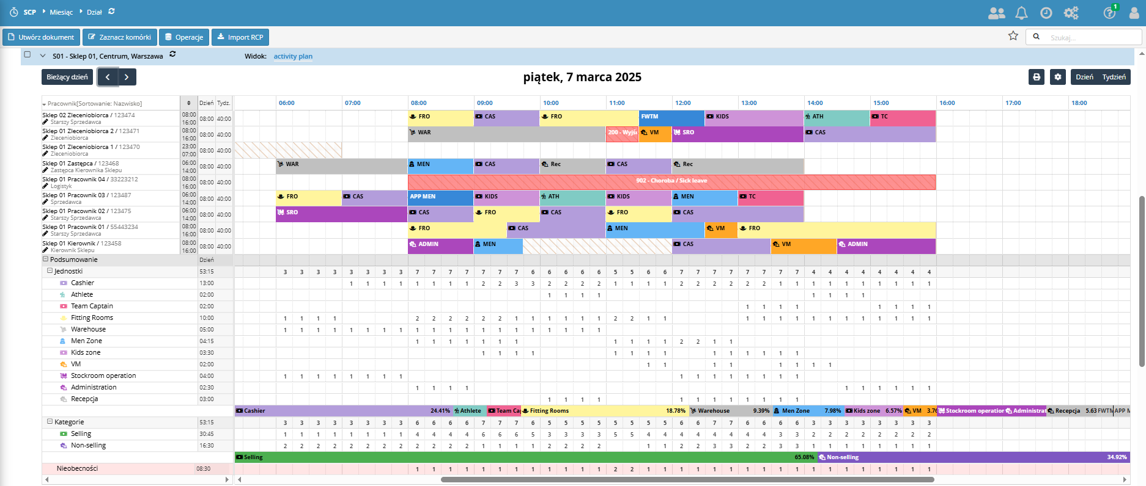Open the help question mark icon
This screenshot has height=486, width=1146.
coord(1109,13)
